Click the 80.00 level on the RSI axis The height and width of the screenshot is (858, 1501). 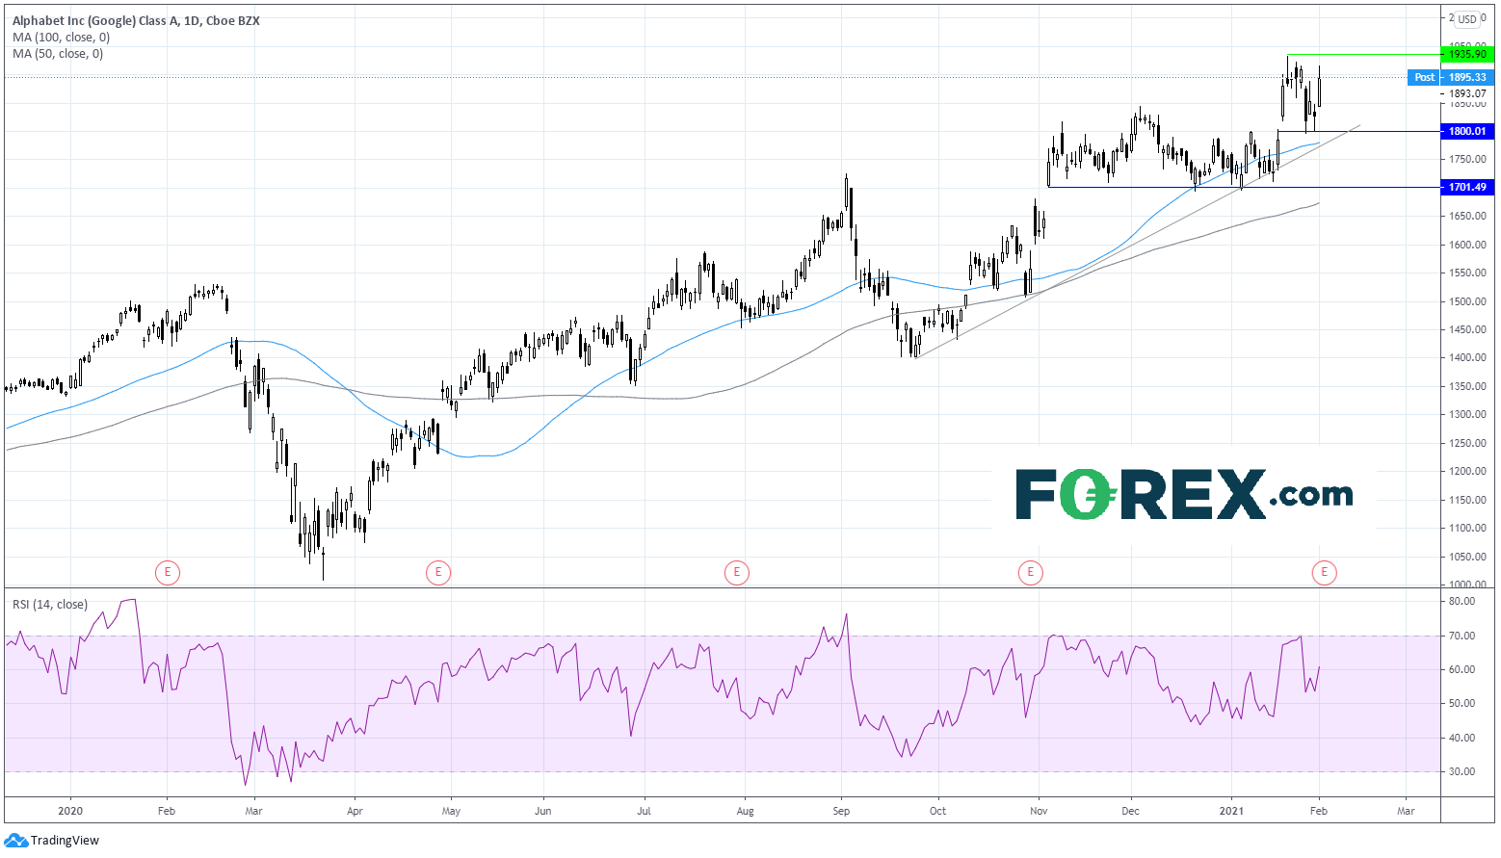[x=1461, y=601]
